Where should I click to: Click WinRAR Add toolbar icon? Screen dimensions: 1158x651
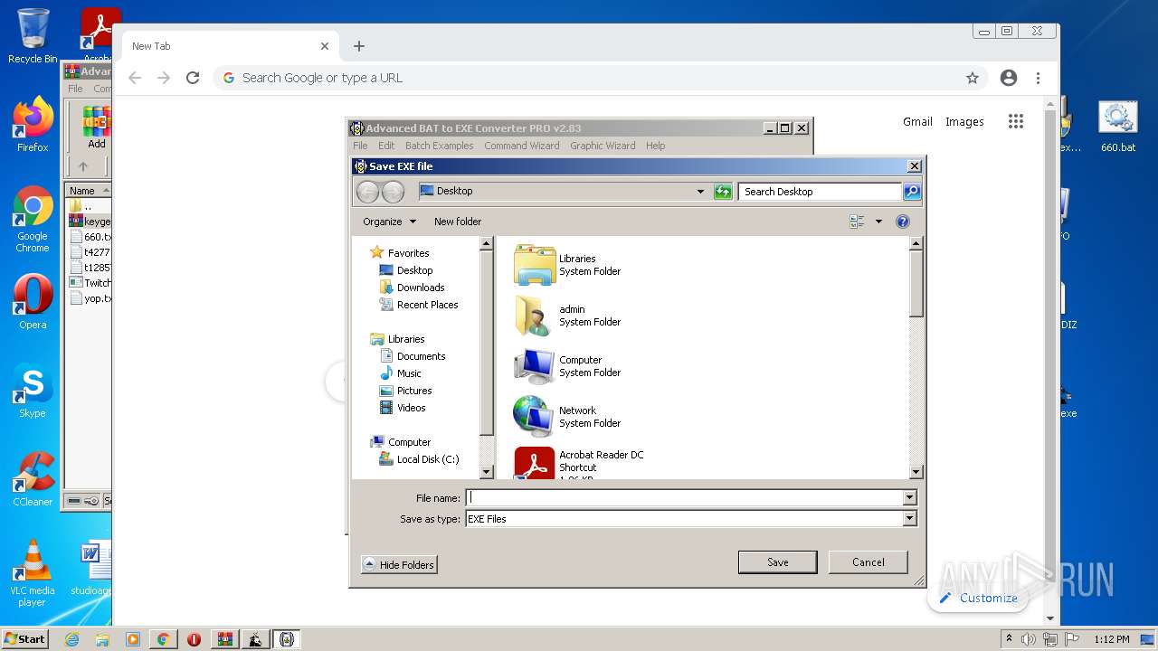97,127
